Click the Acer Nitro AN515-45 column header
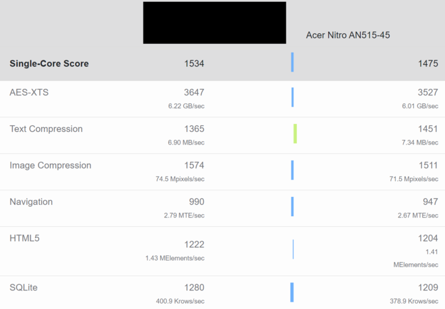 click(347, 34)
